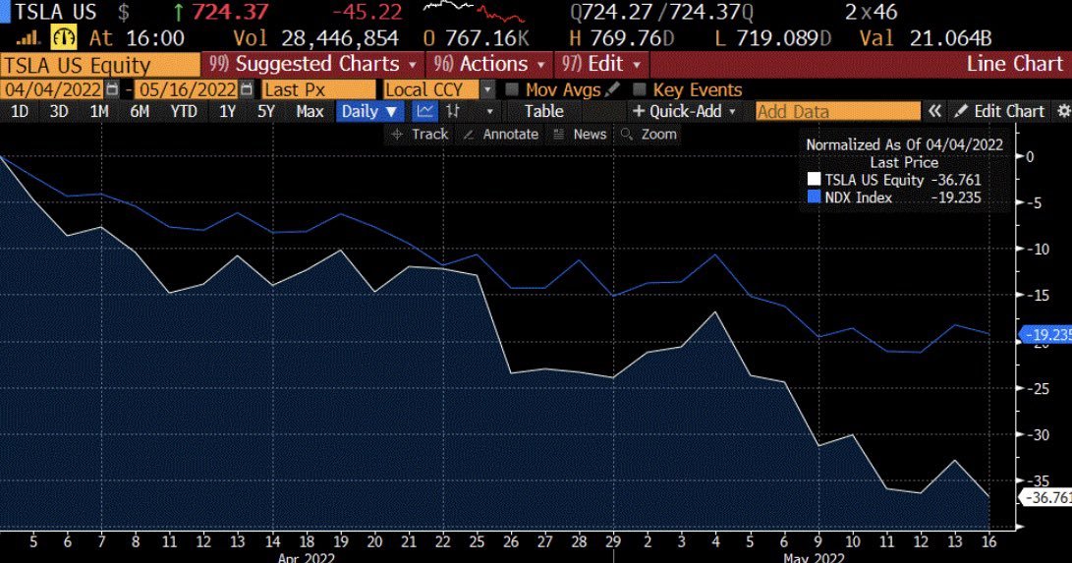Click the start date field 04/04/2022
Screen dimensions: 1072x563
(53, 89)
